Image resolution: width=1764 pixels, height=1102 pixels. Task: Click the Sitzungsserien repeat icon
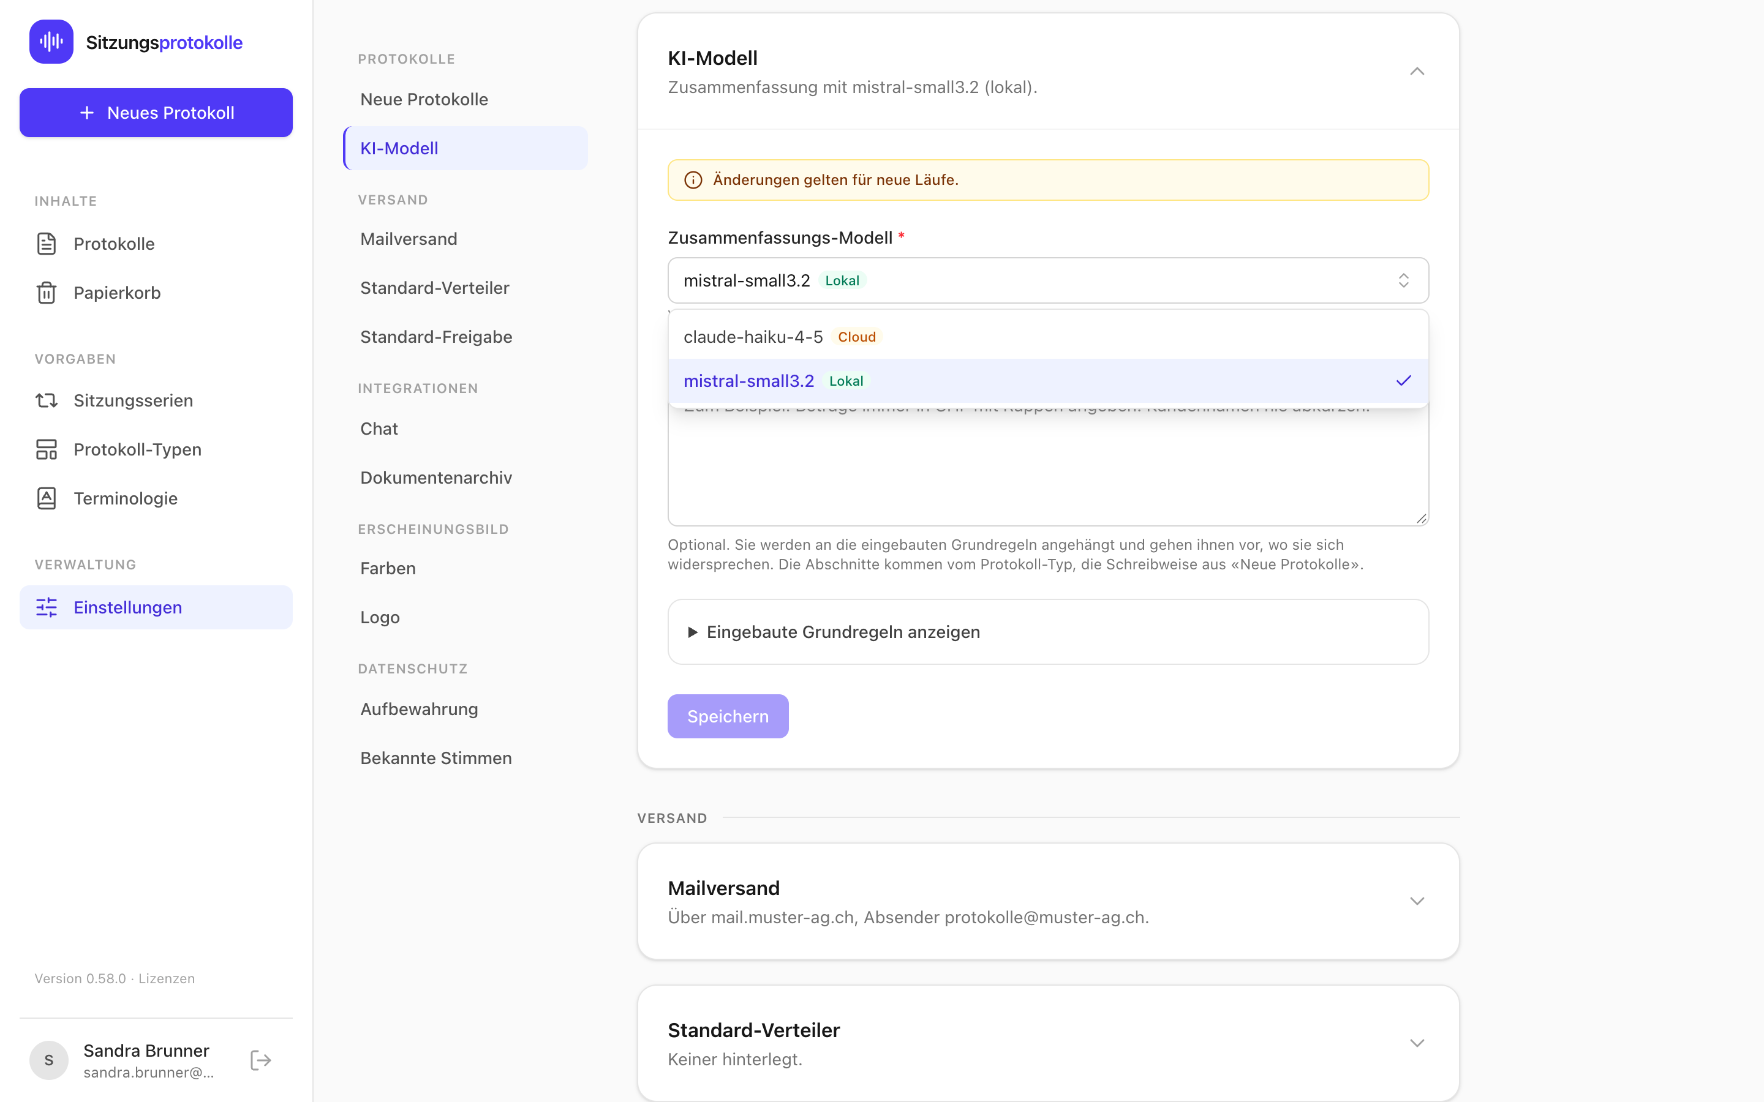(x=47, y=400)
